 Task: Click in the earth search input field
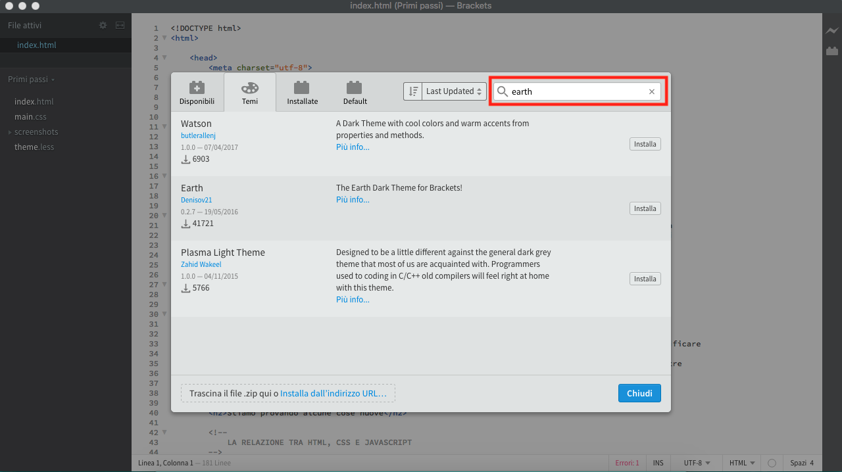pyautogui.click(x=576, y=92)
